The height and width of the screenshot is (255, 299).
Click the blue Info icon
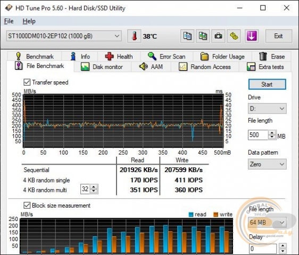coord(73,56)
